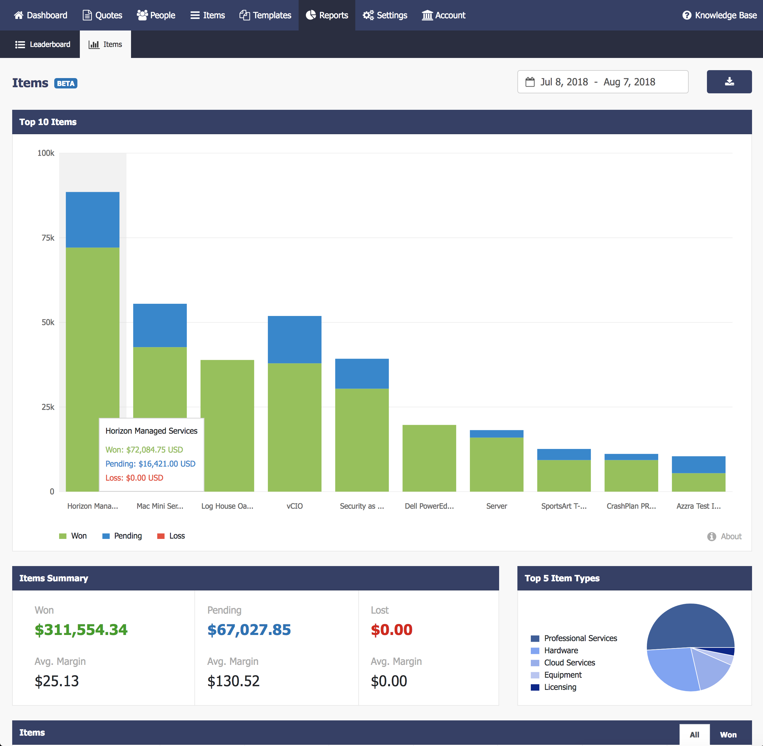Open Knowledge Base help icon

[687, 15]
